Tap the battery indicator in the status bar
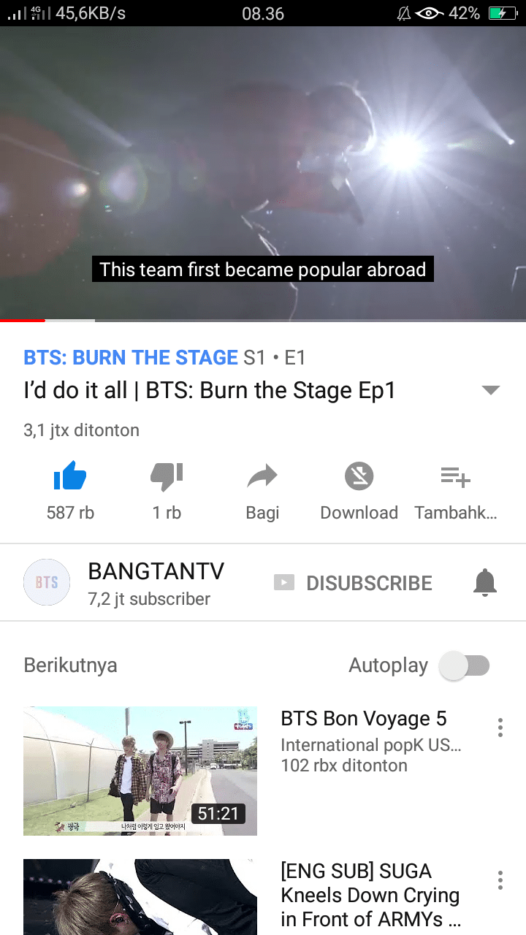Image resolution: width=526 pixels, height=935 pixels. pyautogui.click(x=503, y=13)
